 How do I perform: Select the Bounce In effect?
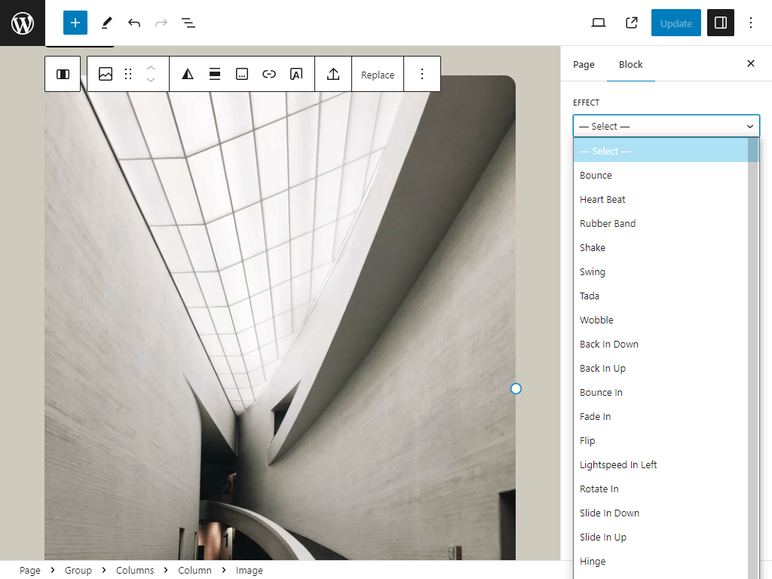[660, 392]
